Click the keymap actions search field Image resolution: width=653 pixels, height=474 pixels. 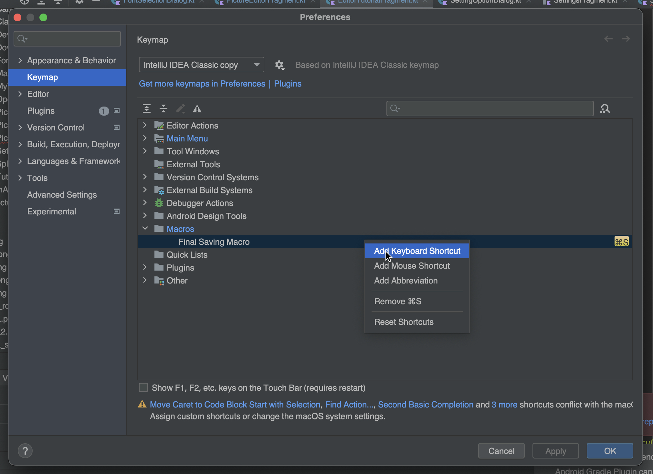click(494, 108)
